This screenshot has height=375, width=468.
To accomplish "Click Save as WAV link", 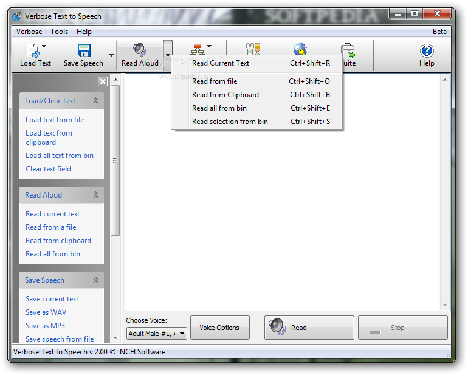I will coord(46,312).
